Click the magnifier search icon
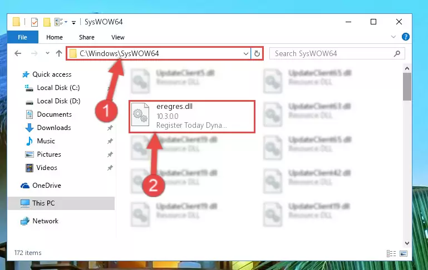428x270 pixels. 397,54
